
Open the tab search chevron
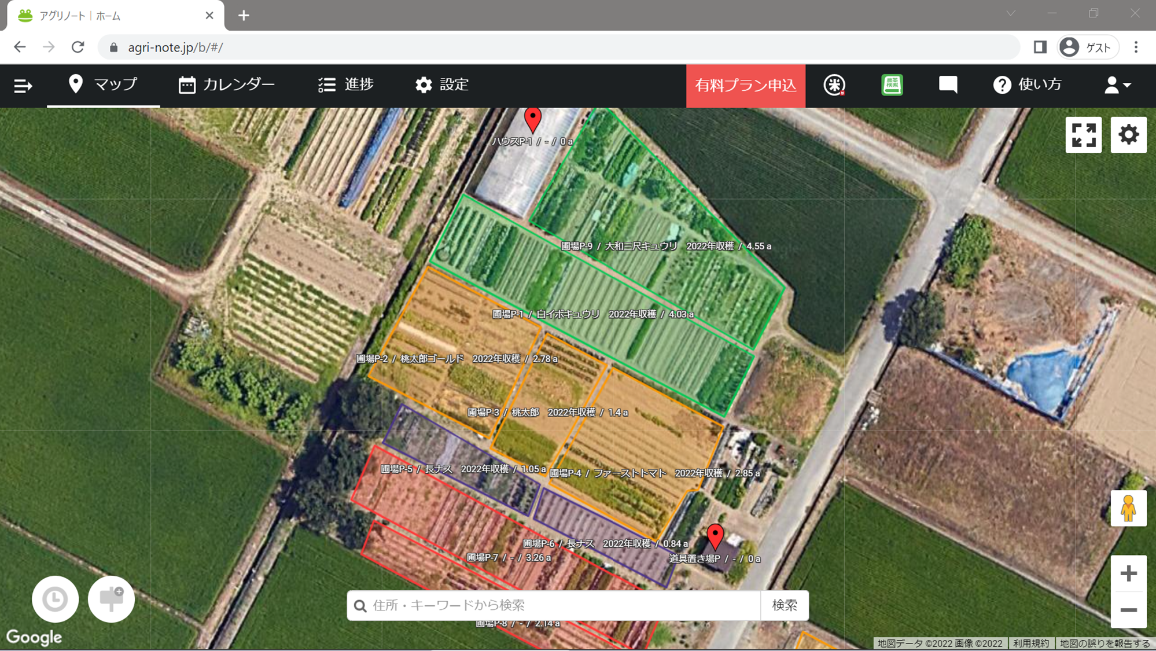[1011, 13]
